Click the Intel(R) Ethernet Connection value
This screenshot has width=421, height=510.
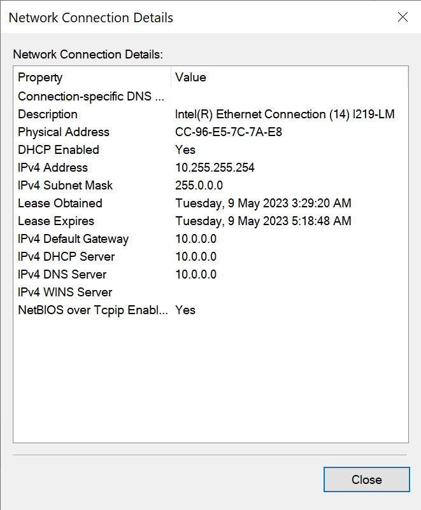[285, 114]
